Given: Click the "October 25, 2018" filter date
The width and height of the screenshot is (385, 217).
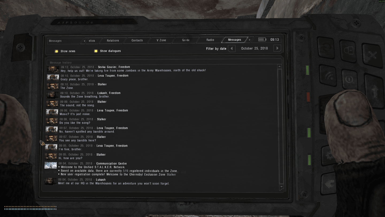Looking at the screenshot, I should [254, 48].
